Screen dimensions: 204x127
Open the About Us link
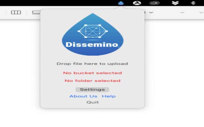click(x=83, y=96)
